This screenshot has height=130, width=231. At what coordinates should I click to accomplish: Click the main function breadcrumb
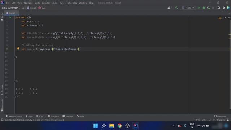[43, 8]
